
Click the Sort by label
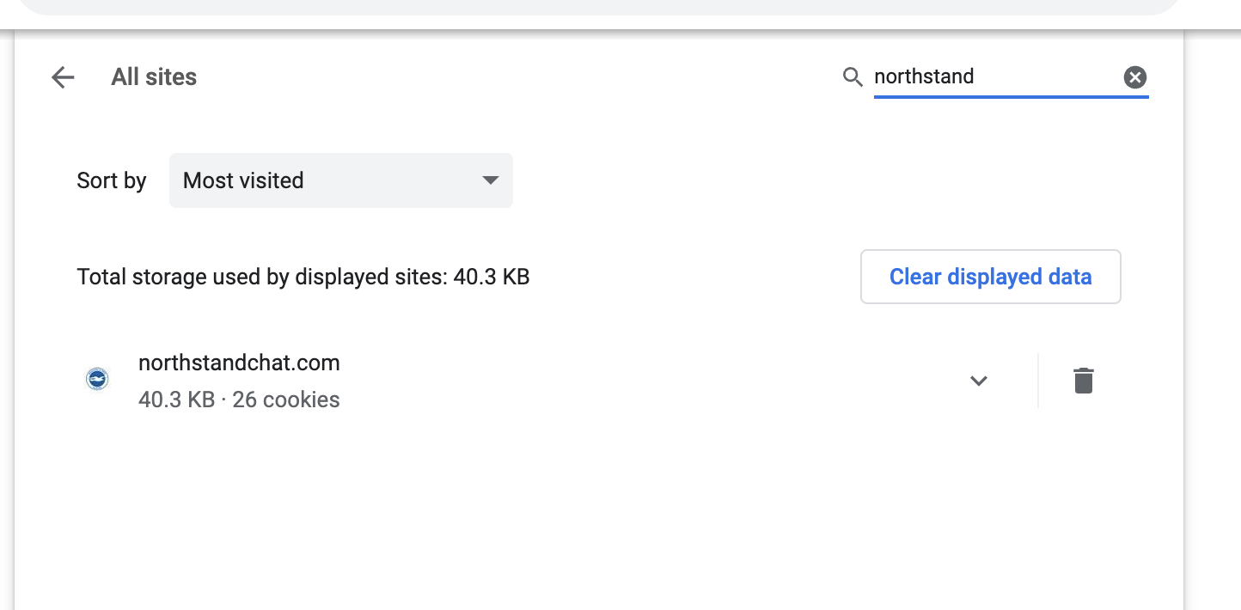pos(112,180)
